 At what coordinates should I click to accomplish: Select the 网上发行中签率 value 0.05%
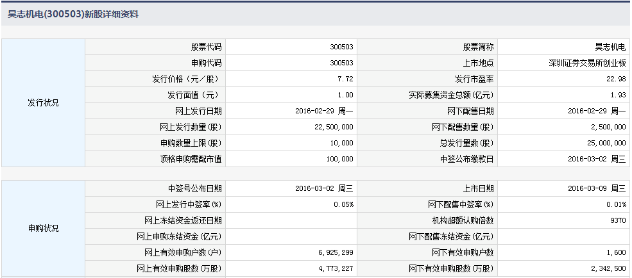(343, 204)
